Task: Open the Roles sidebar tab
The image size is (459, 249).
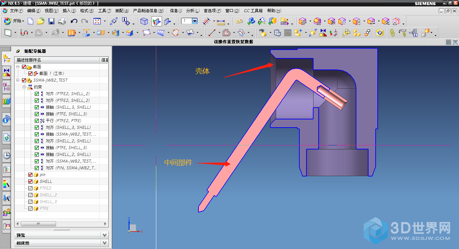Action: coord(6,212)
